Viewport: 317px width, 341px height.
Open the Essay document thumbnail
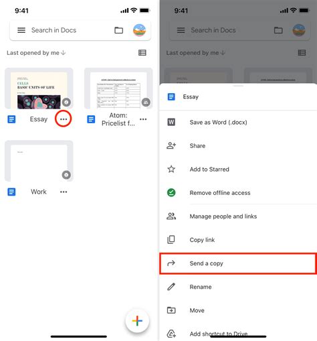pyautogui.click(x=39, y=88)
